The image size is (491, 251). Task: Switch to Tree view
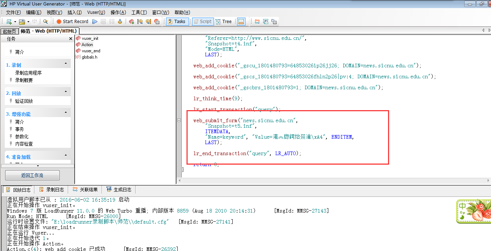click(x=224, y=22)
